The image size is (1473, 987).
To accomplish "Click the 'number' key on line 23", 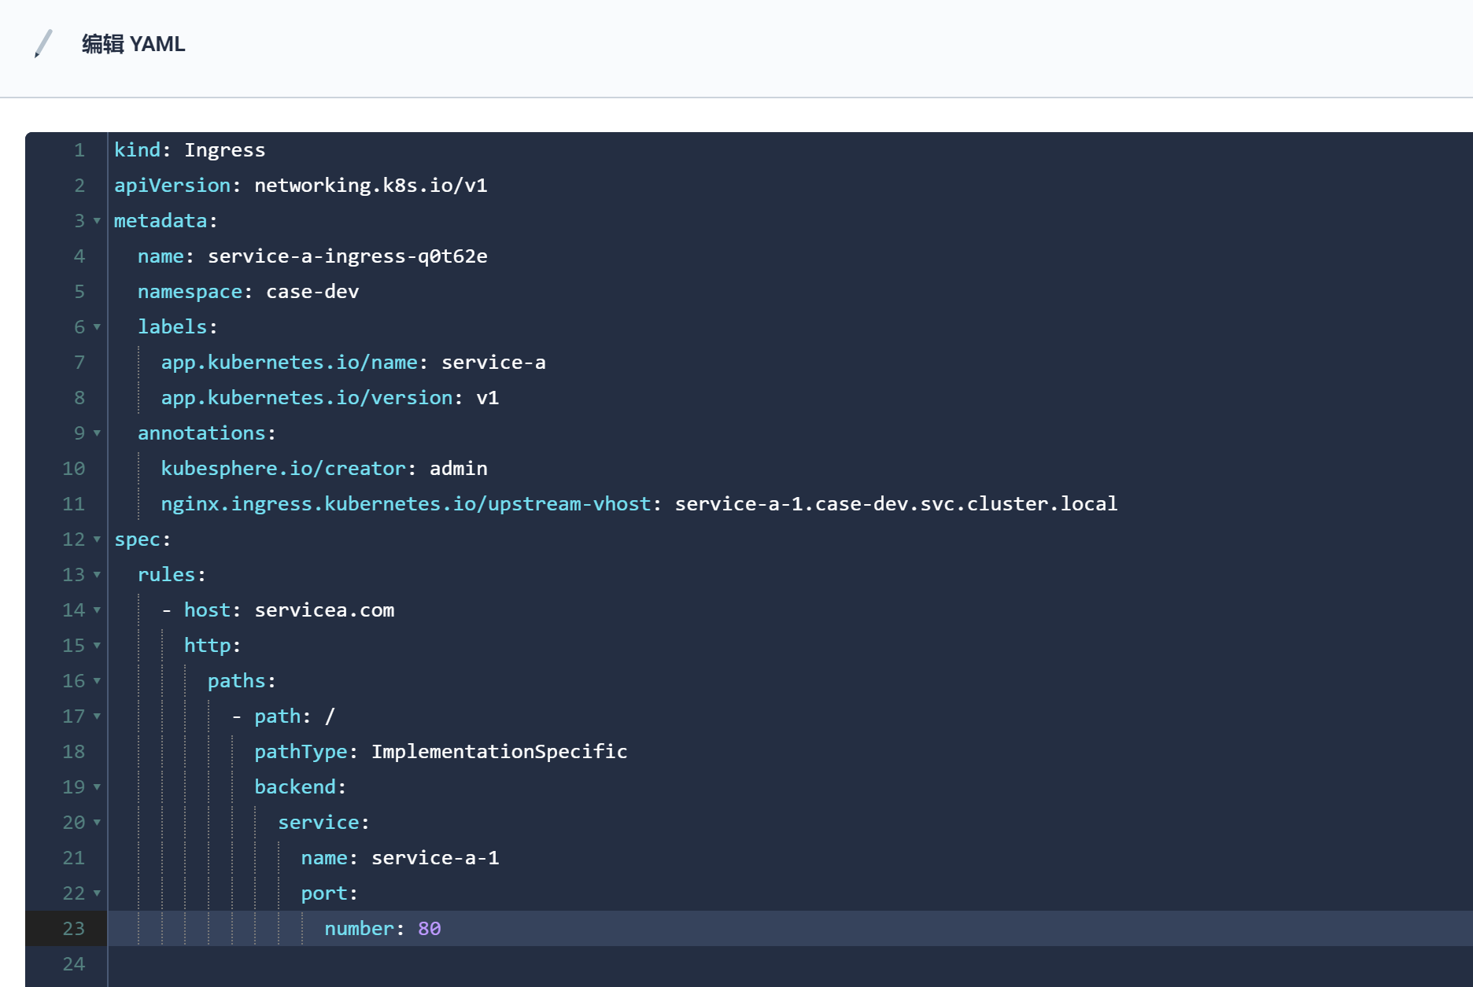I will (359, 929).
